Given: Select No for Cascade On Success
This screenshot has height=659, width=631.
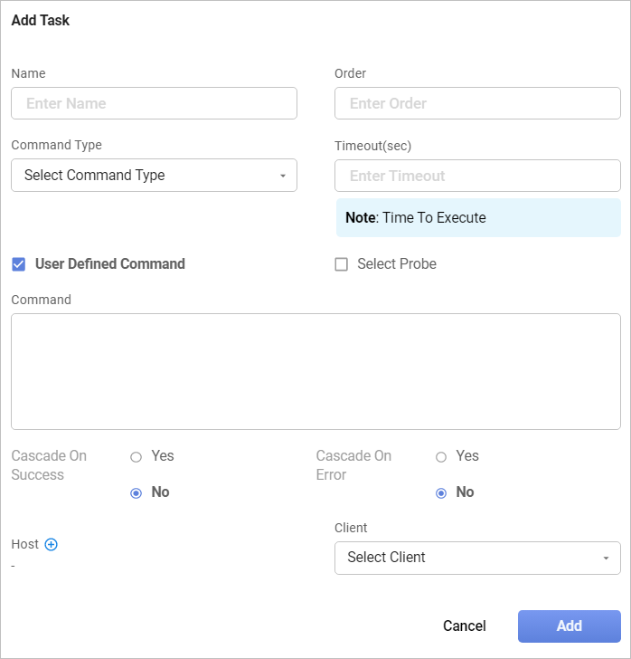Looking at the screenshot, I should 137,493.
